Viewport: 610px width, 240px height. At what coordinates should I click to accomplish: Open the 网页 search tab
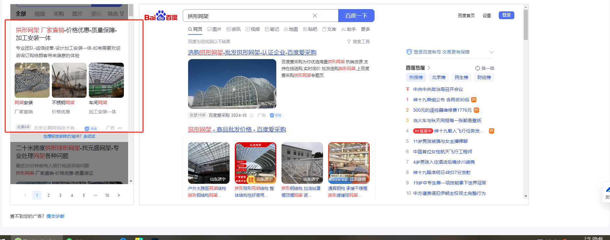[x=195, y=29]
